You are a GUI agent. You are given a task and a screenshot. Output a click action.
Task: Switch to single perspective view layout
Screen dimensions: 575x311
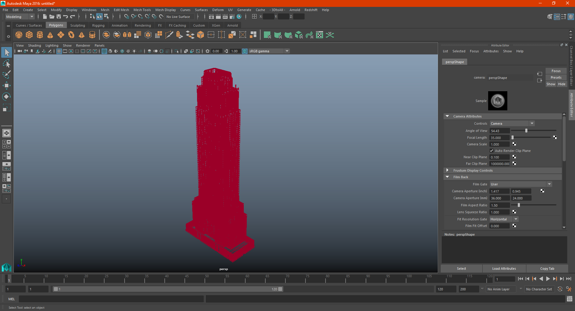[7, 133]
